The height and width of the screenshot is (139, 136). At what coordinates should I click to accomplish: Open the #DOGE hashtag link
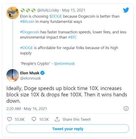[x=26, y=48]
